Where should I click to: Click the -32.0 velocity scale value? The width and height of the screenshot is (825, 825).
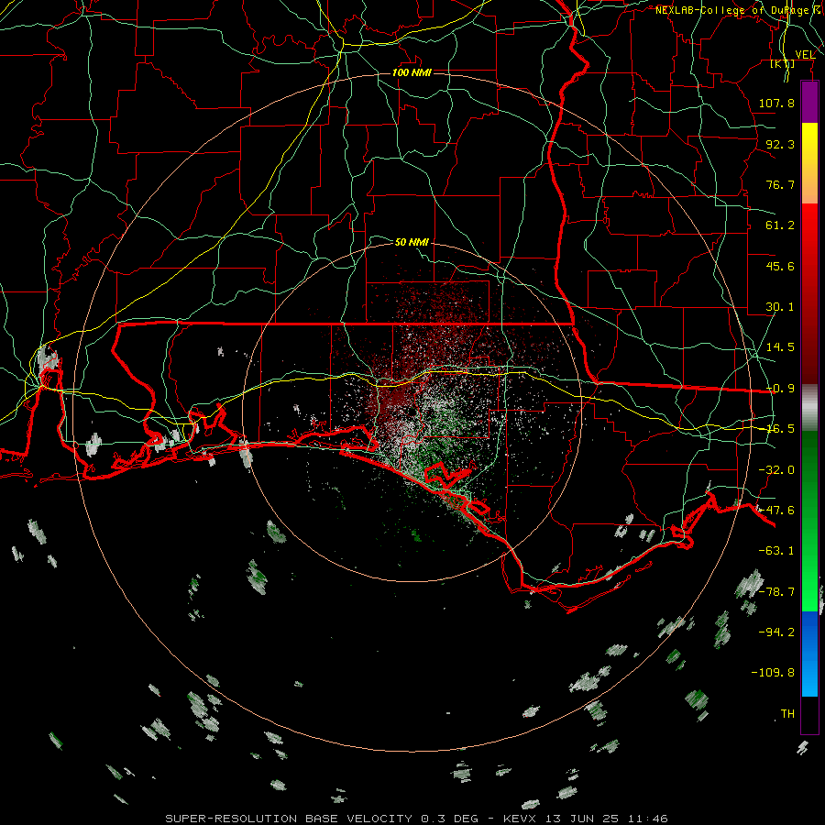pyautogui.click(x=776, y=470)
